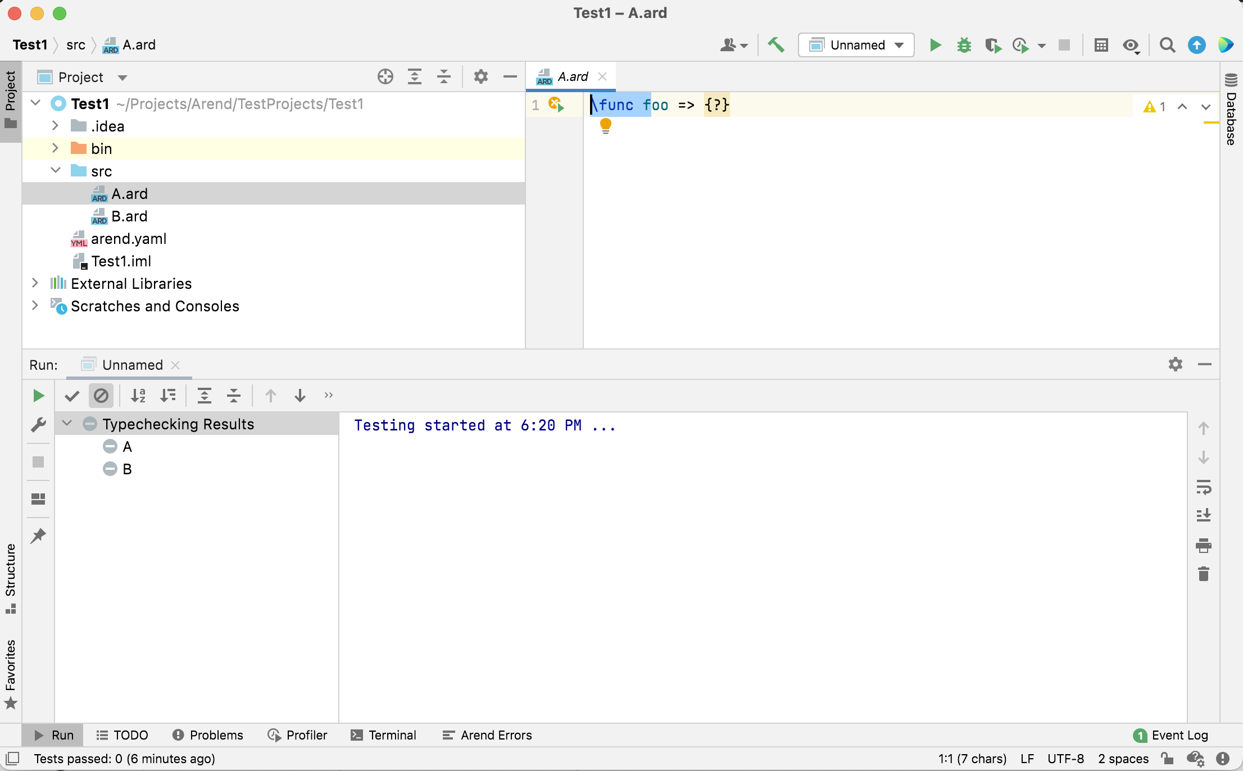
Task: Open the Arend Errors tab
Action: 487,735
